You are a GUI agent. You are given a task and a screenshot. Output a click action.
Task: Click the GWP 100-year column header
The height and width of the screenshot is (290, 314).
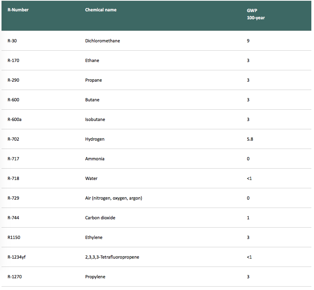point(256,14)
